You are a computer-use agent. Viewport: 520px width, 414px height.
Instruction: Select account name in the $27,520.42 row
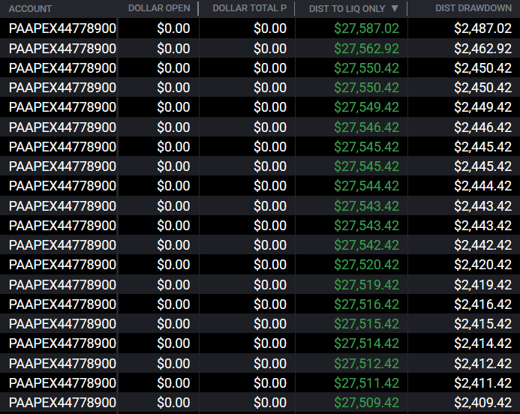62,265
